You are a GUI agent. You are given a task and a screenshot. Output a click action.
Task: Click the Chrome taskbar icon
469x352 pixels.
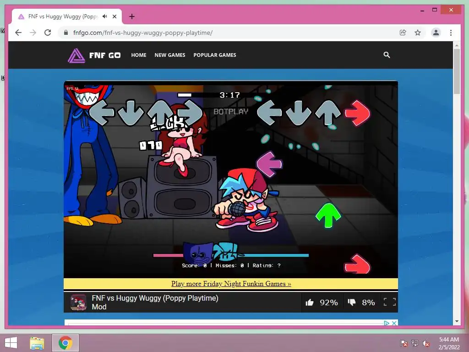[x=65, y=343]
